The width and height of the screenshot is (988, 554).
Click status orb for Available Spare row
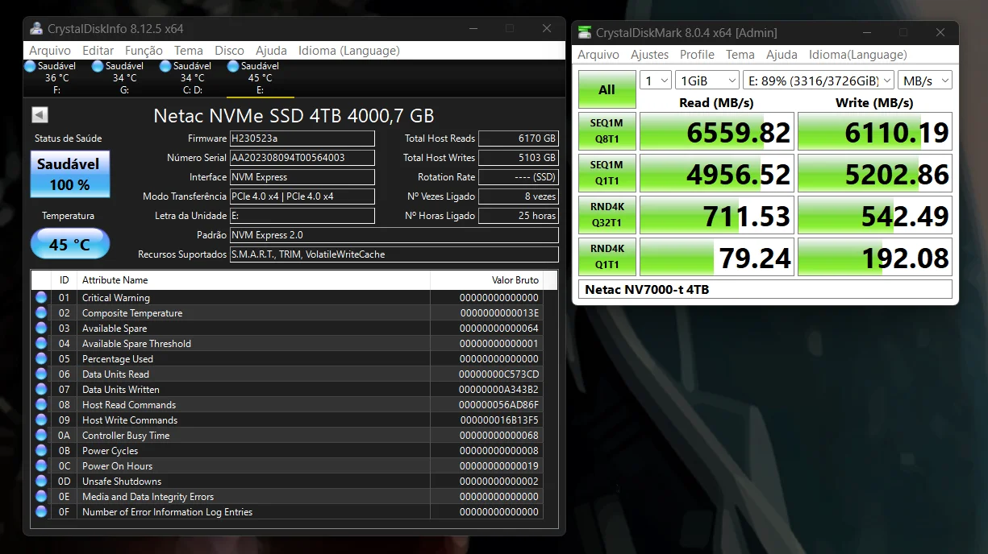coord(41,328)
